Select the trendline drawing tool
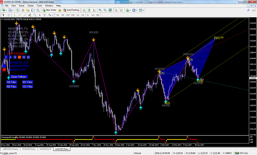 pyautogui.click(x=25, y=15)
